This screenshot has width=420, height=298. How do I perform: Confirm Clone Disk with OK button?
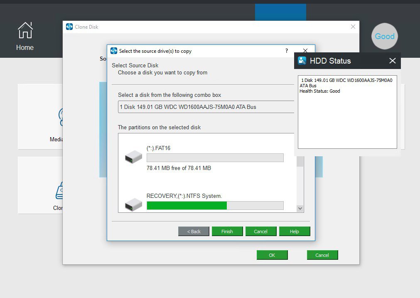pos(272,255)
